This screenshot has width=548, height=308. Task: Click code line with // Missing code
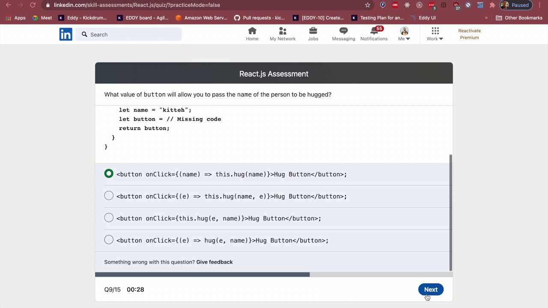[x=170, y=119]
